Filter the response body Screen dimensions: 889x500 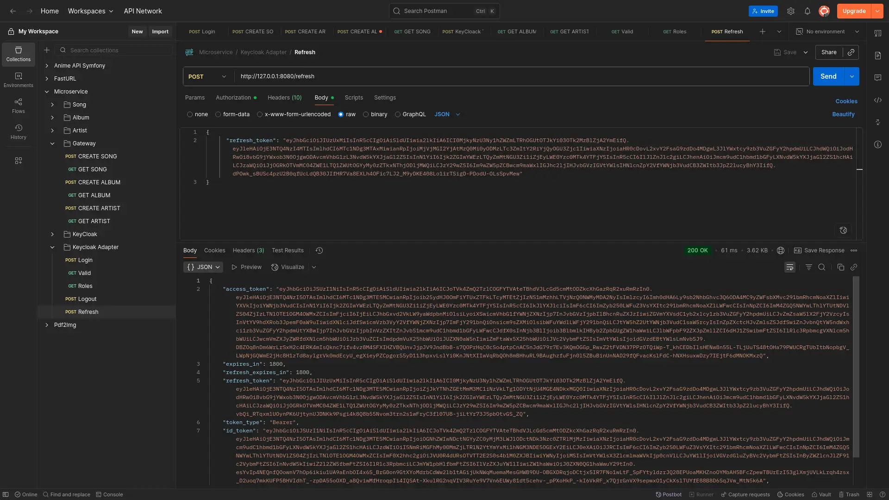pyautogui.click(x=809, y=267)
